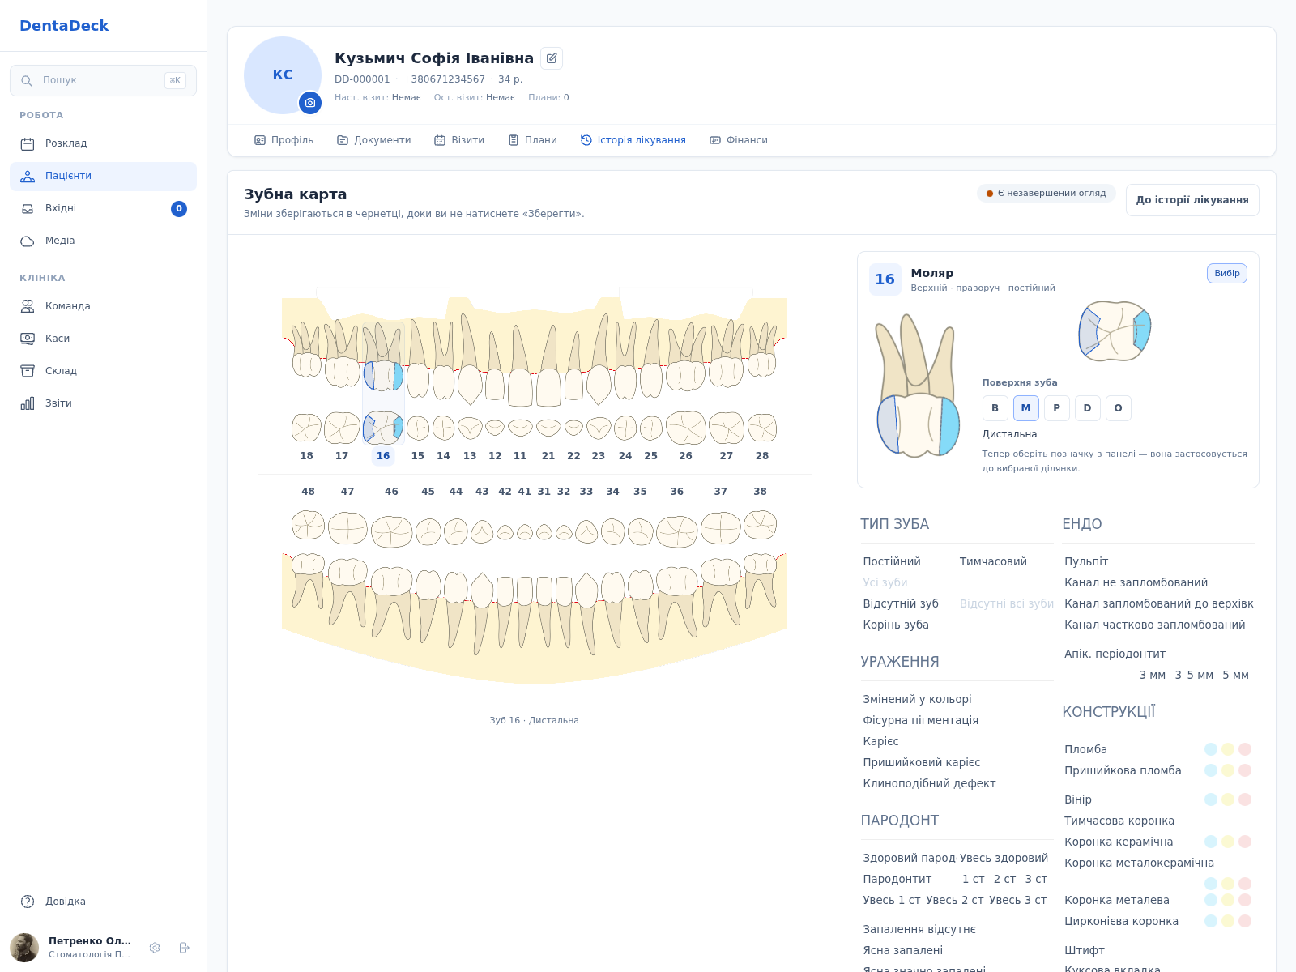Select the Карієс marking option
1296x972 pixels.
[x=881, y=741]
